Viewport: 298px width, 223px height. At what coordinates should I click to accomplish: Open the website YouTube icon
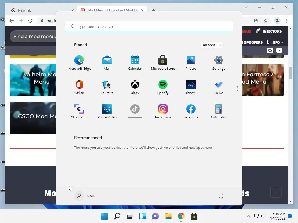279,51
